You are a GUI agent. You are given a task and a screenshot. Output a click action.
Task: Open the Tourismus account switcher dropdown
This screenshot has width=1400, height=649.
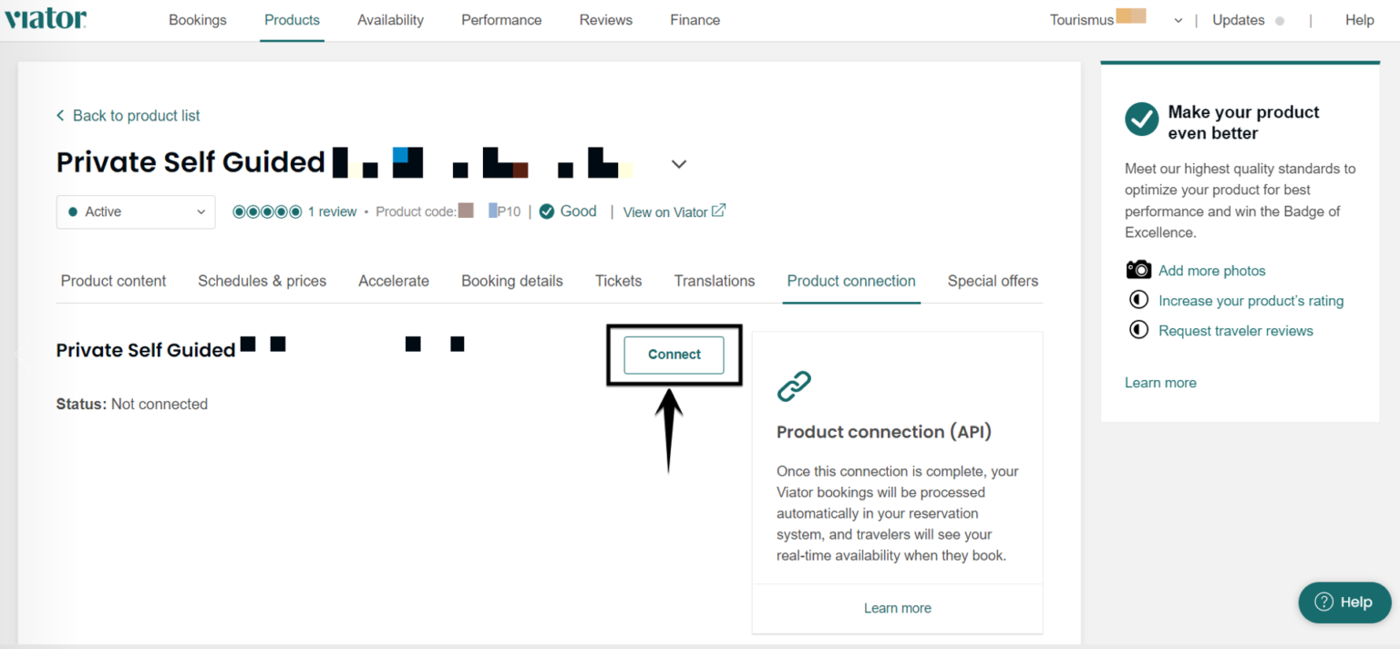[x=1178, y=19]
